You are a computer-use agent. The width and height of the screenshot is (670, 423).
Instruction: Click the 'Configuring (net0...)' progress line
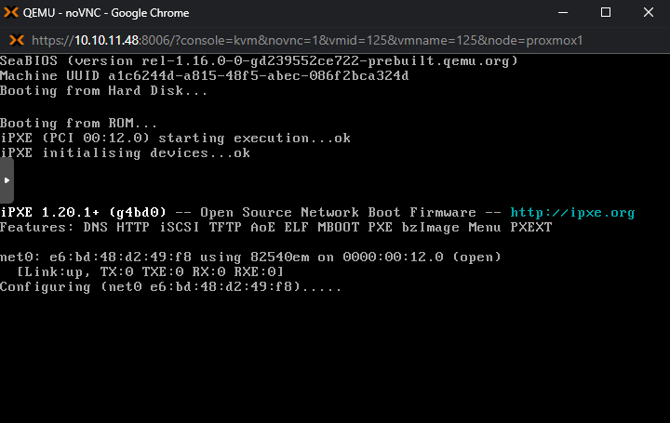pyautogui.click(x=170, y=286)
